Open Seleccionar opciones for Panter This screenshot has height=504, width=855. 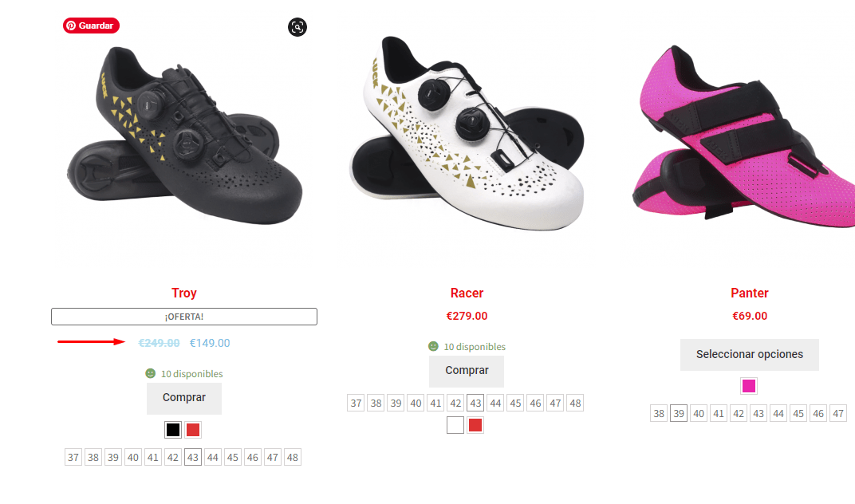(750, 355)
